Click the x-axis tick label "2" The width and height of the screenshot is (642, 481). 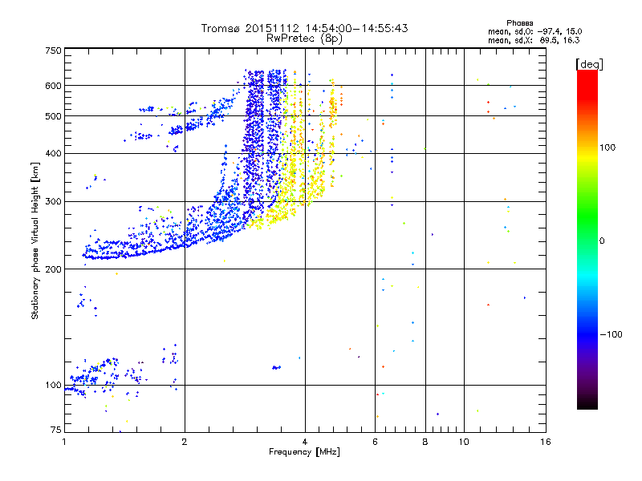pos(185,442)
